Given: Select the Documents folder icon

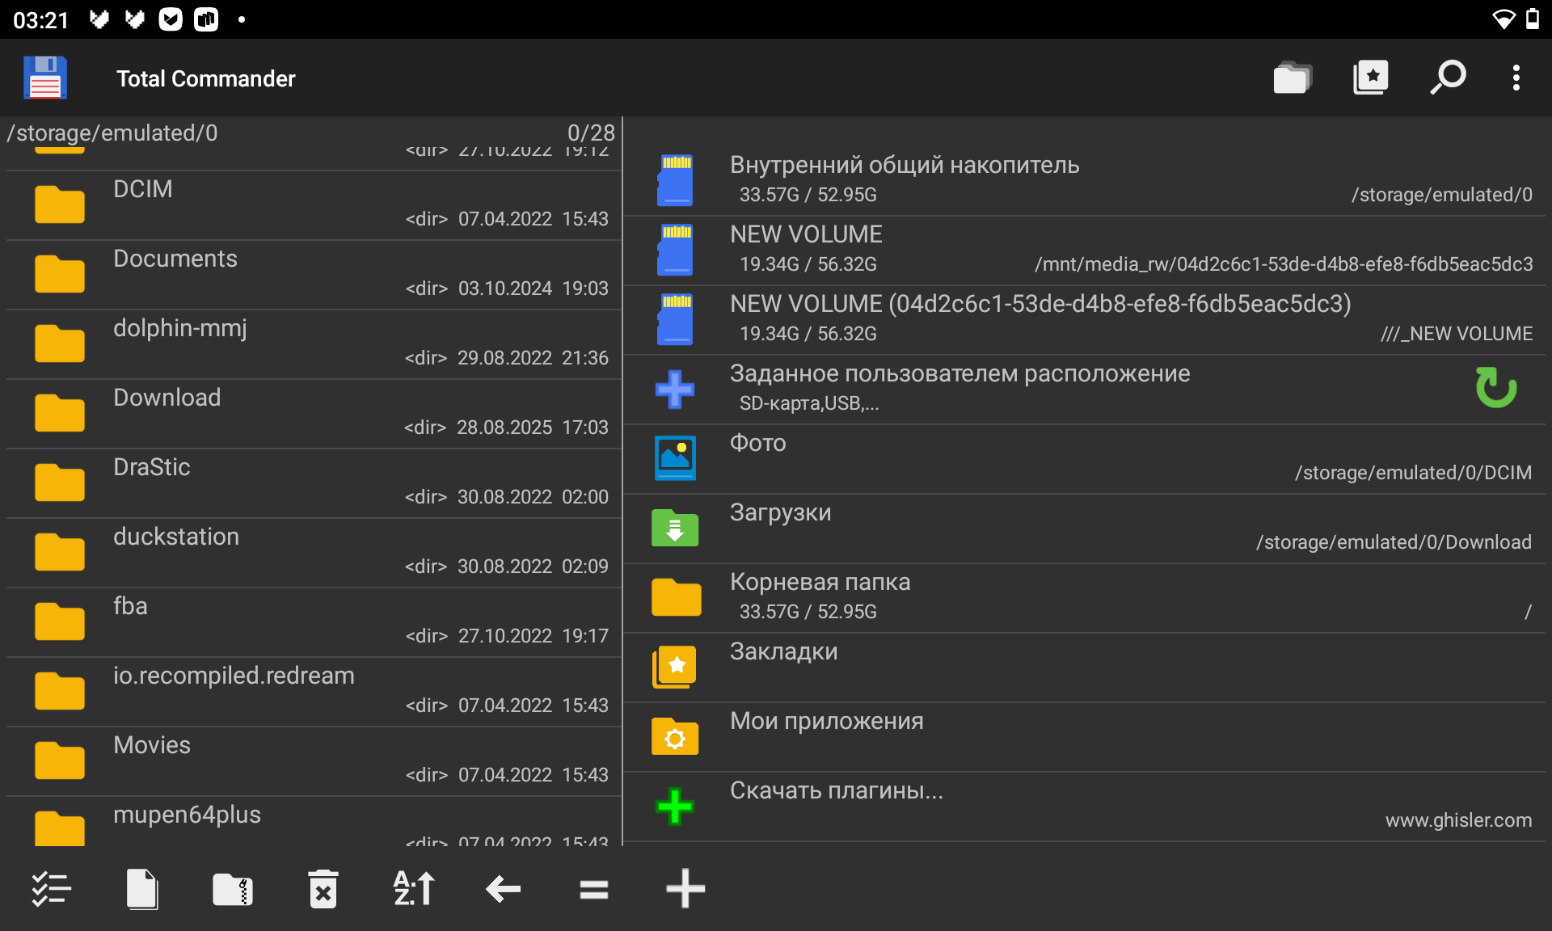Looking at the screenshot, I should [60, 273].
